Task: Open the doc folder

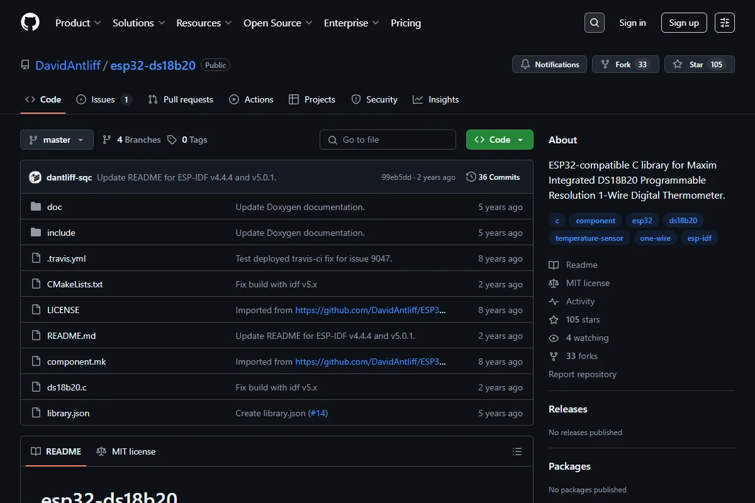Action: coord(54,207)
